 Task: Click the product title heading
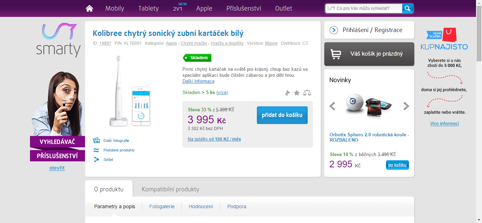[x=168, y=33]
